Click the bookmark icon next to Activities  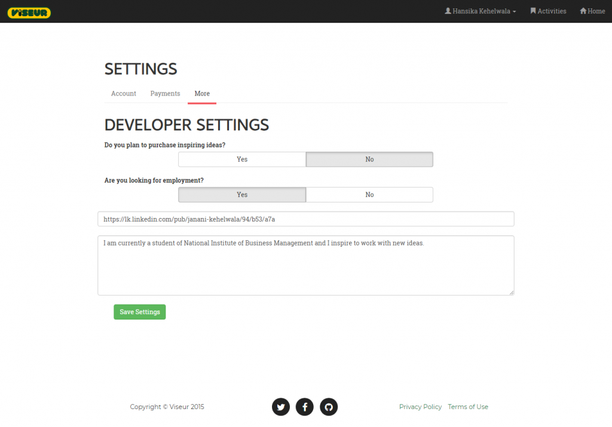coord(533,11)
